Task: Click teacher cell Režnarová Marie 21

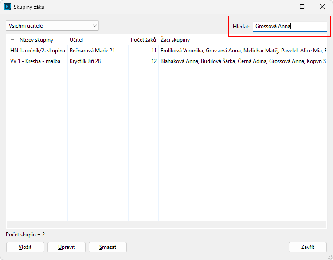Action: click(92, 51)
